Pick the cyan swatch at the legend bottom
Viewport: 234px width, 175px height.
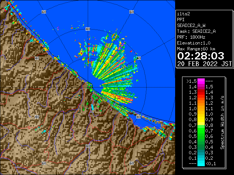[x=201, y=164]
